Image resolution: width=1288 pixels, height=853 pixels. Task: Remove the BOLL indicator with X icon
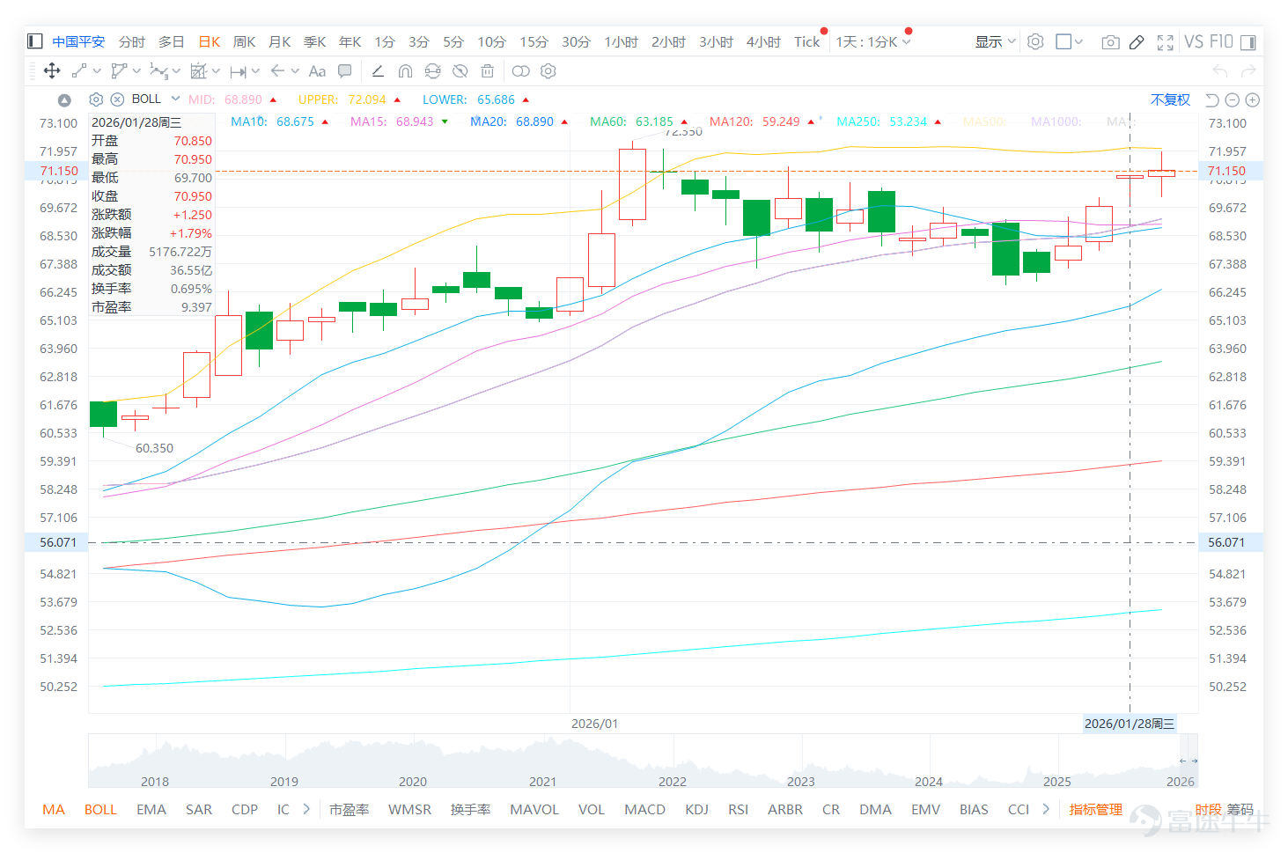[x=117, y=99]
